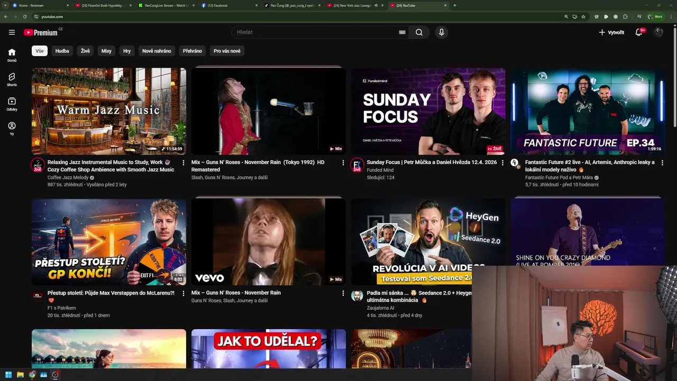Open the Vytvořit create menu
Image resolution: width=677 pixels, height=381 pixels.
point(611,32)
